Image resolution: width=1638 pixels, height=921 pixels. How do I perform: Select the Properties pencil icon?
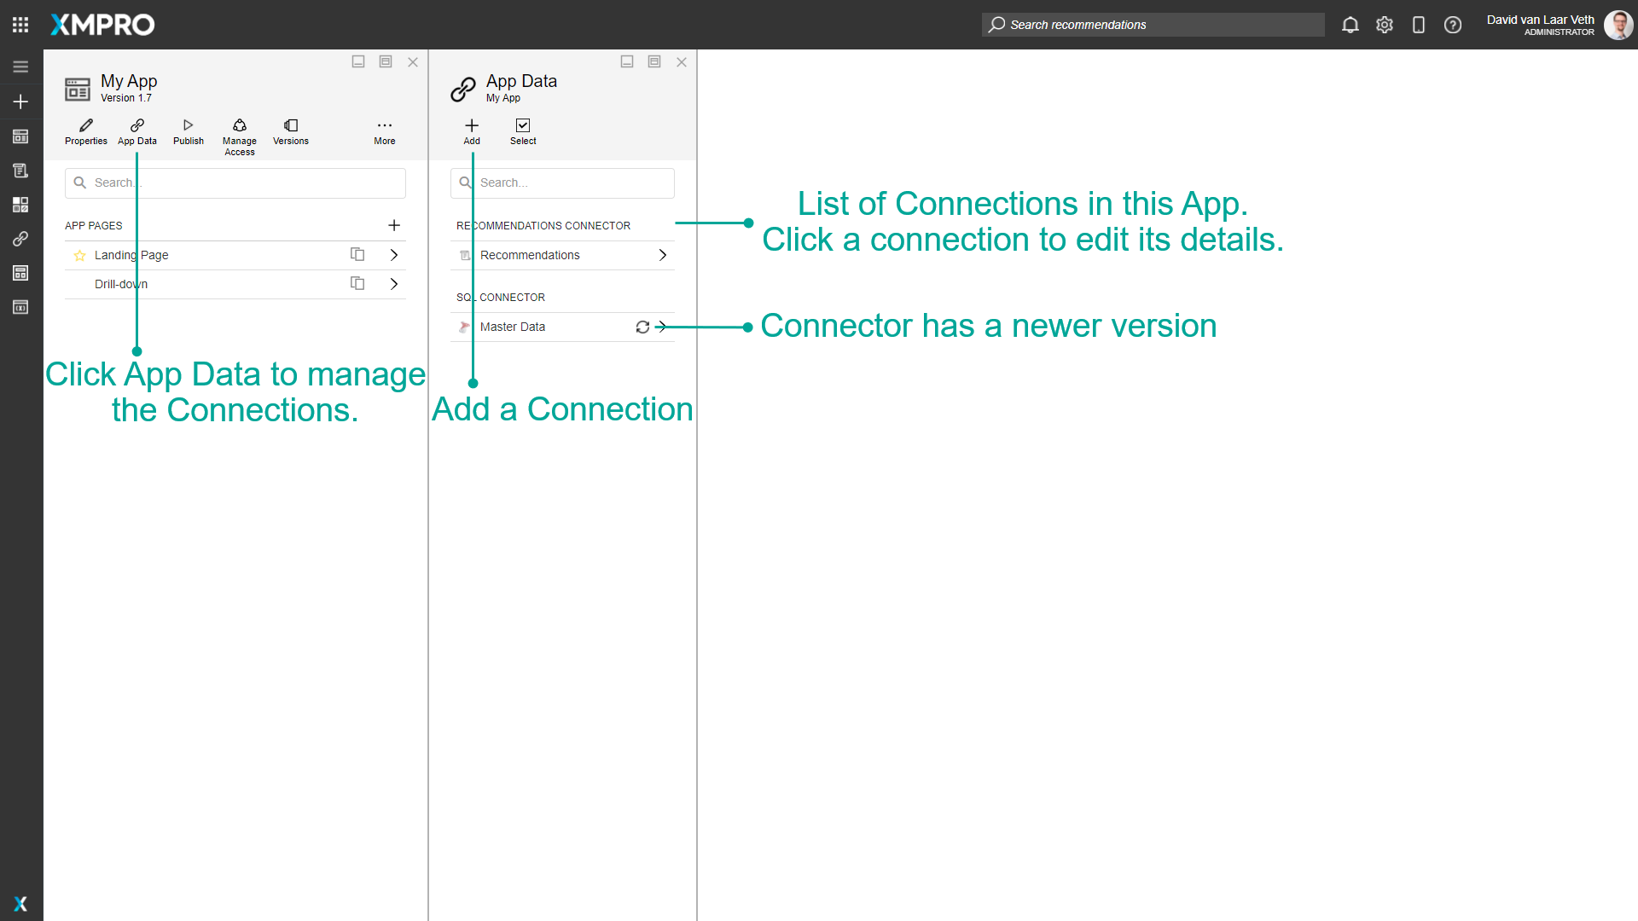click(x=85, y=126)
